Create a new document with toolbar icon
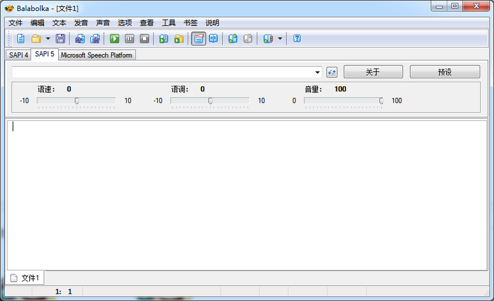The width and height of the screenshot is (494, 301). 21,39
